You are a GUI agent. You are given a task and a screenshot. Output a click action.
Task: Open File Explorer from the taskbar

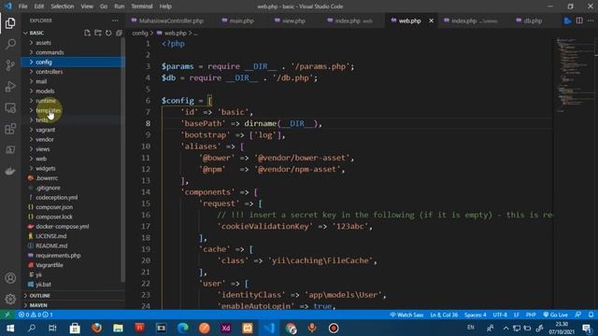point(119,328)
